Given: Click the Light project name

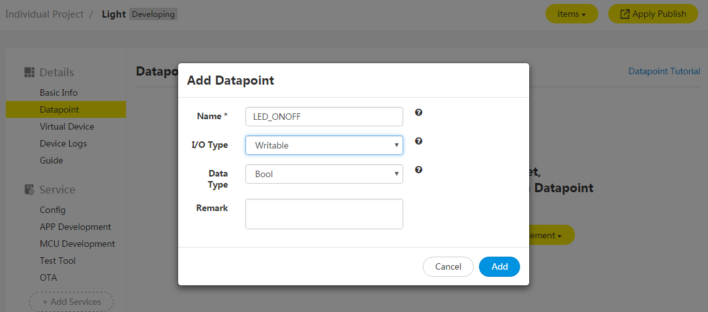Looking at the screenshot, I should (x=114, y=14).
